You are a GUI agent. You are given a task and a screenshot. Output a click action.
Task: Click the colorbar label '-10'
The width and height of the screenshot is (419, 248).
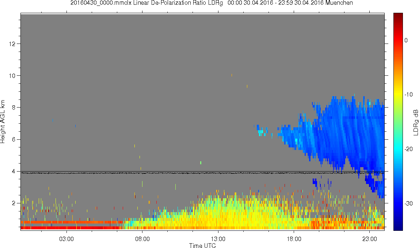coord(408,94)
